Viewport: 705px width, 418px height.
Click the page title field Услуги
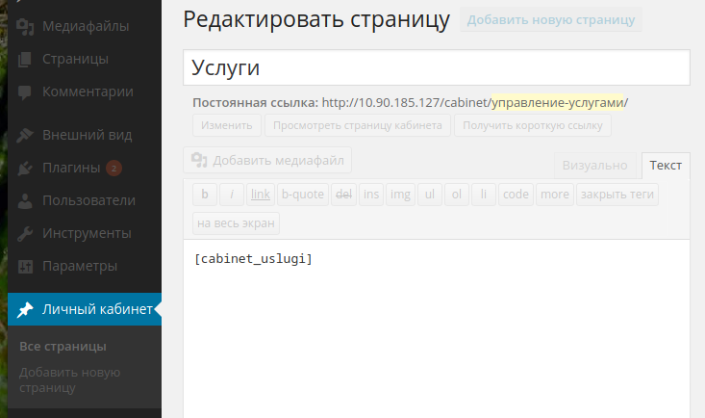436,67
